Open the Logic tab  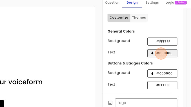pyautogui.click(x=170, y=3)
